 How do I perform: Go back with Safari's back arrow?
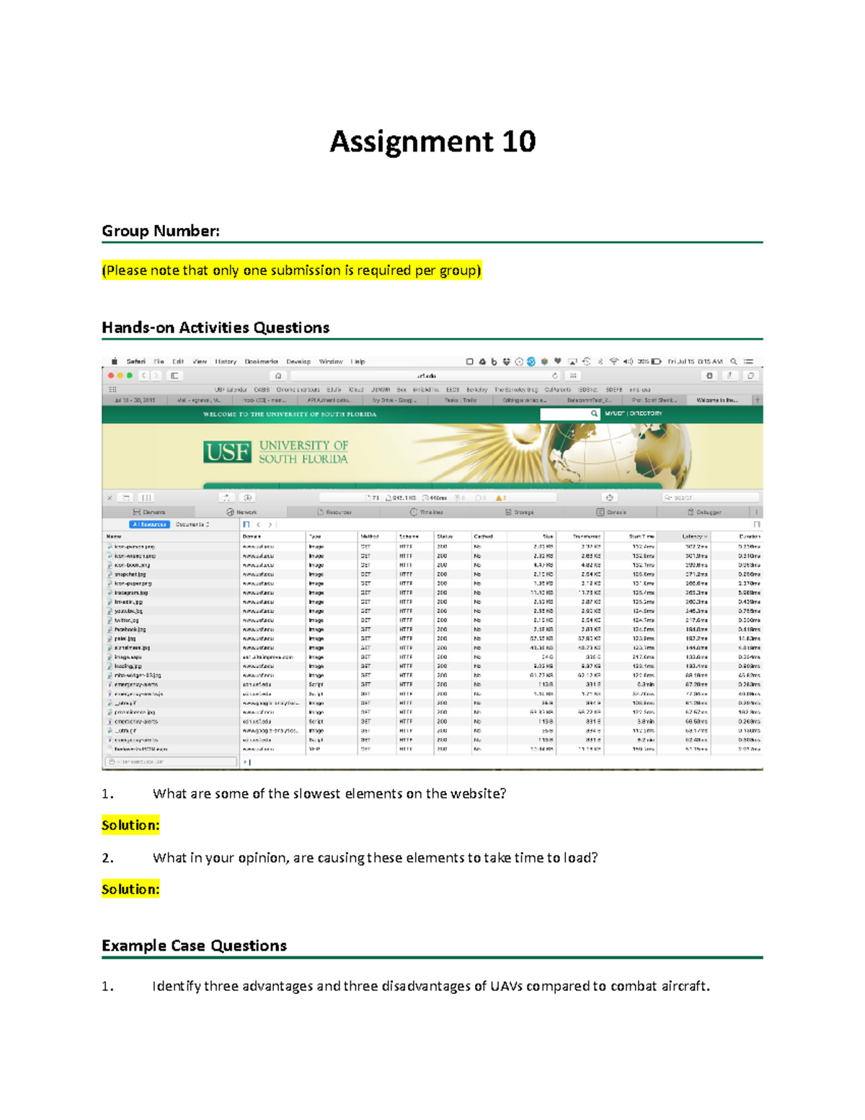[144, 376]
